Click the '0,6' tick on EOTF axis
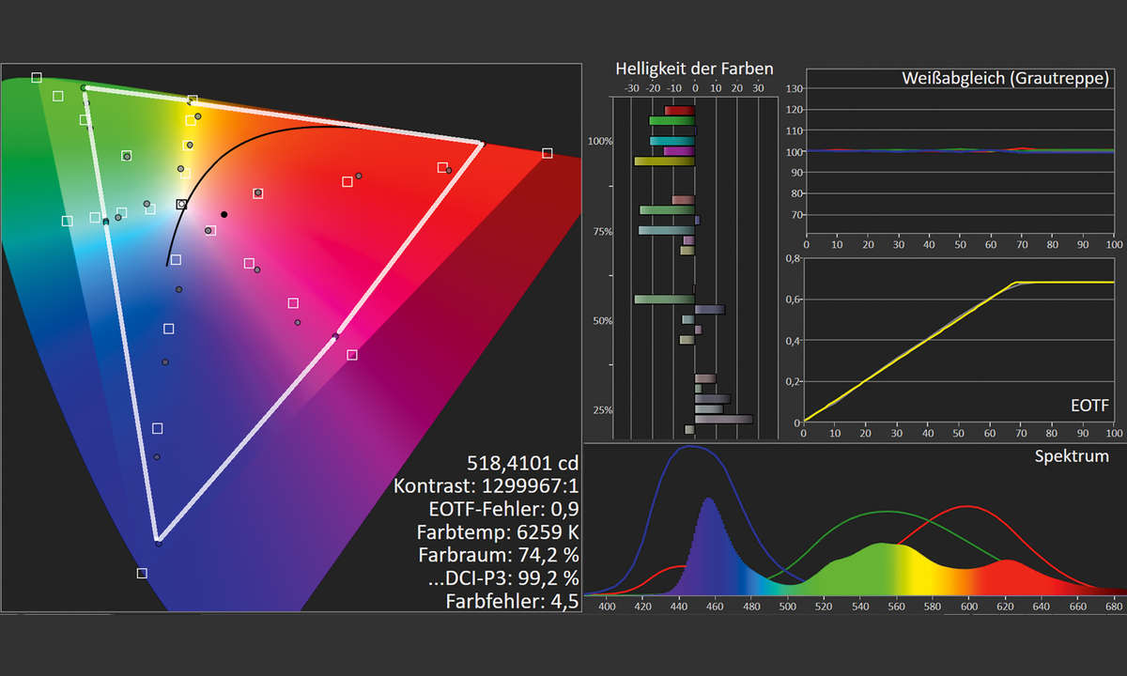 pos(793,300)
